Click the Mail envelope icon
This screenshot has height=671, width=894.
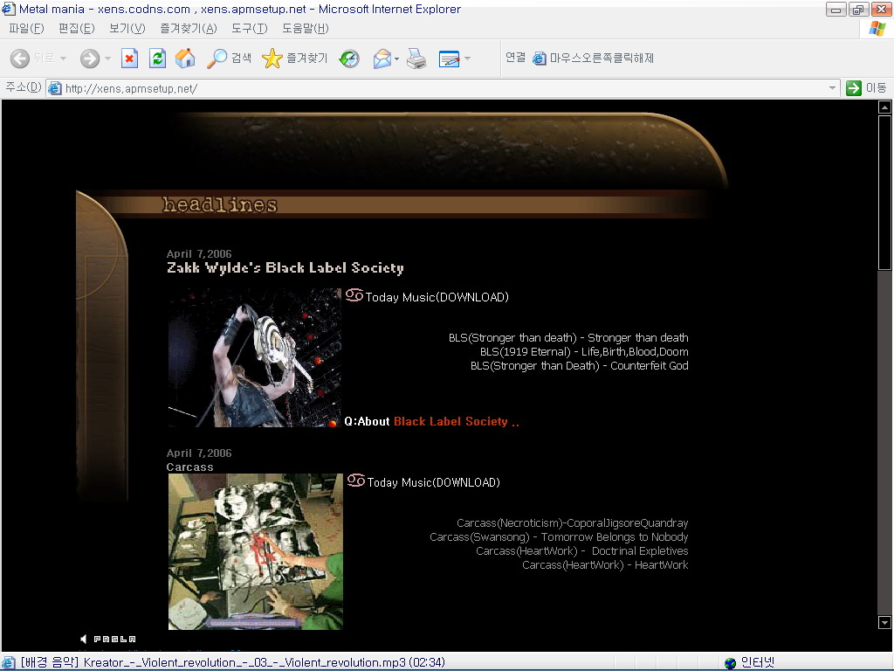coord(382,59)
